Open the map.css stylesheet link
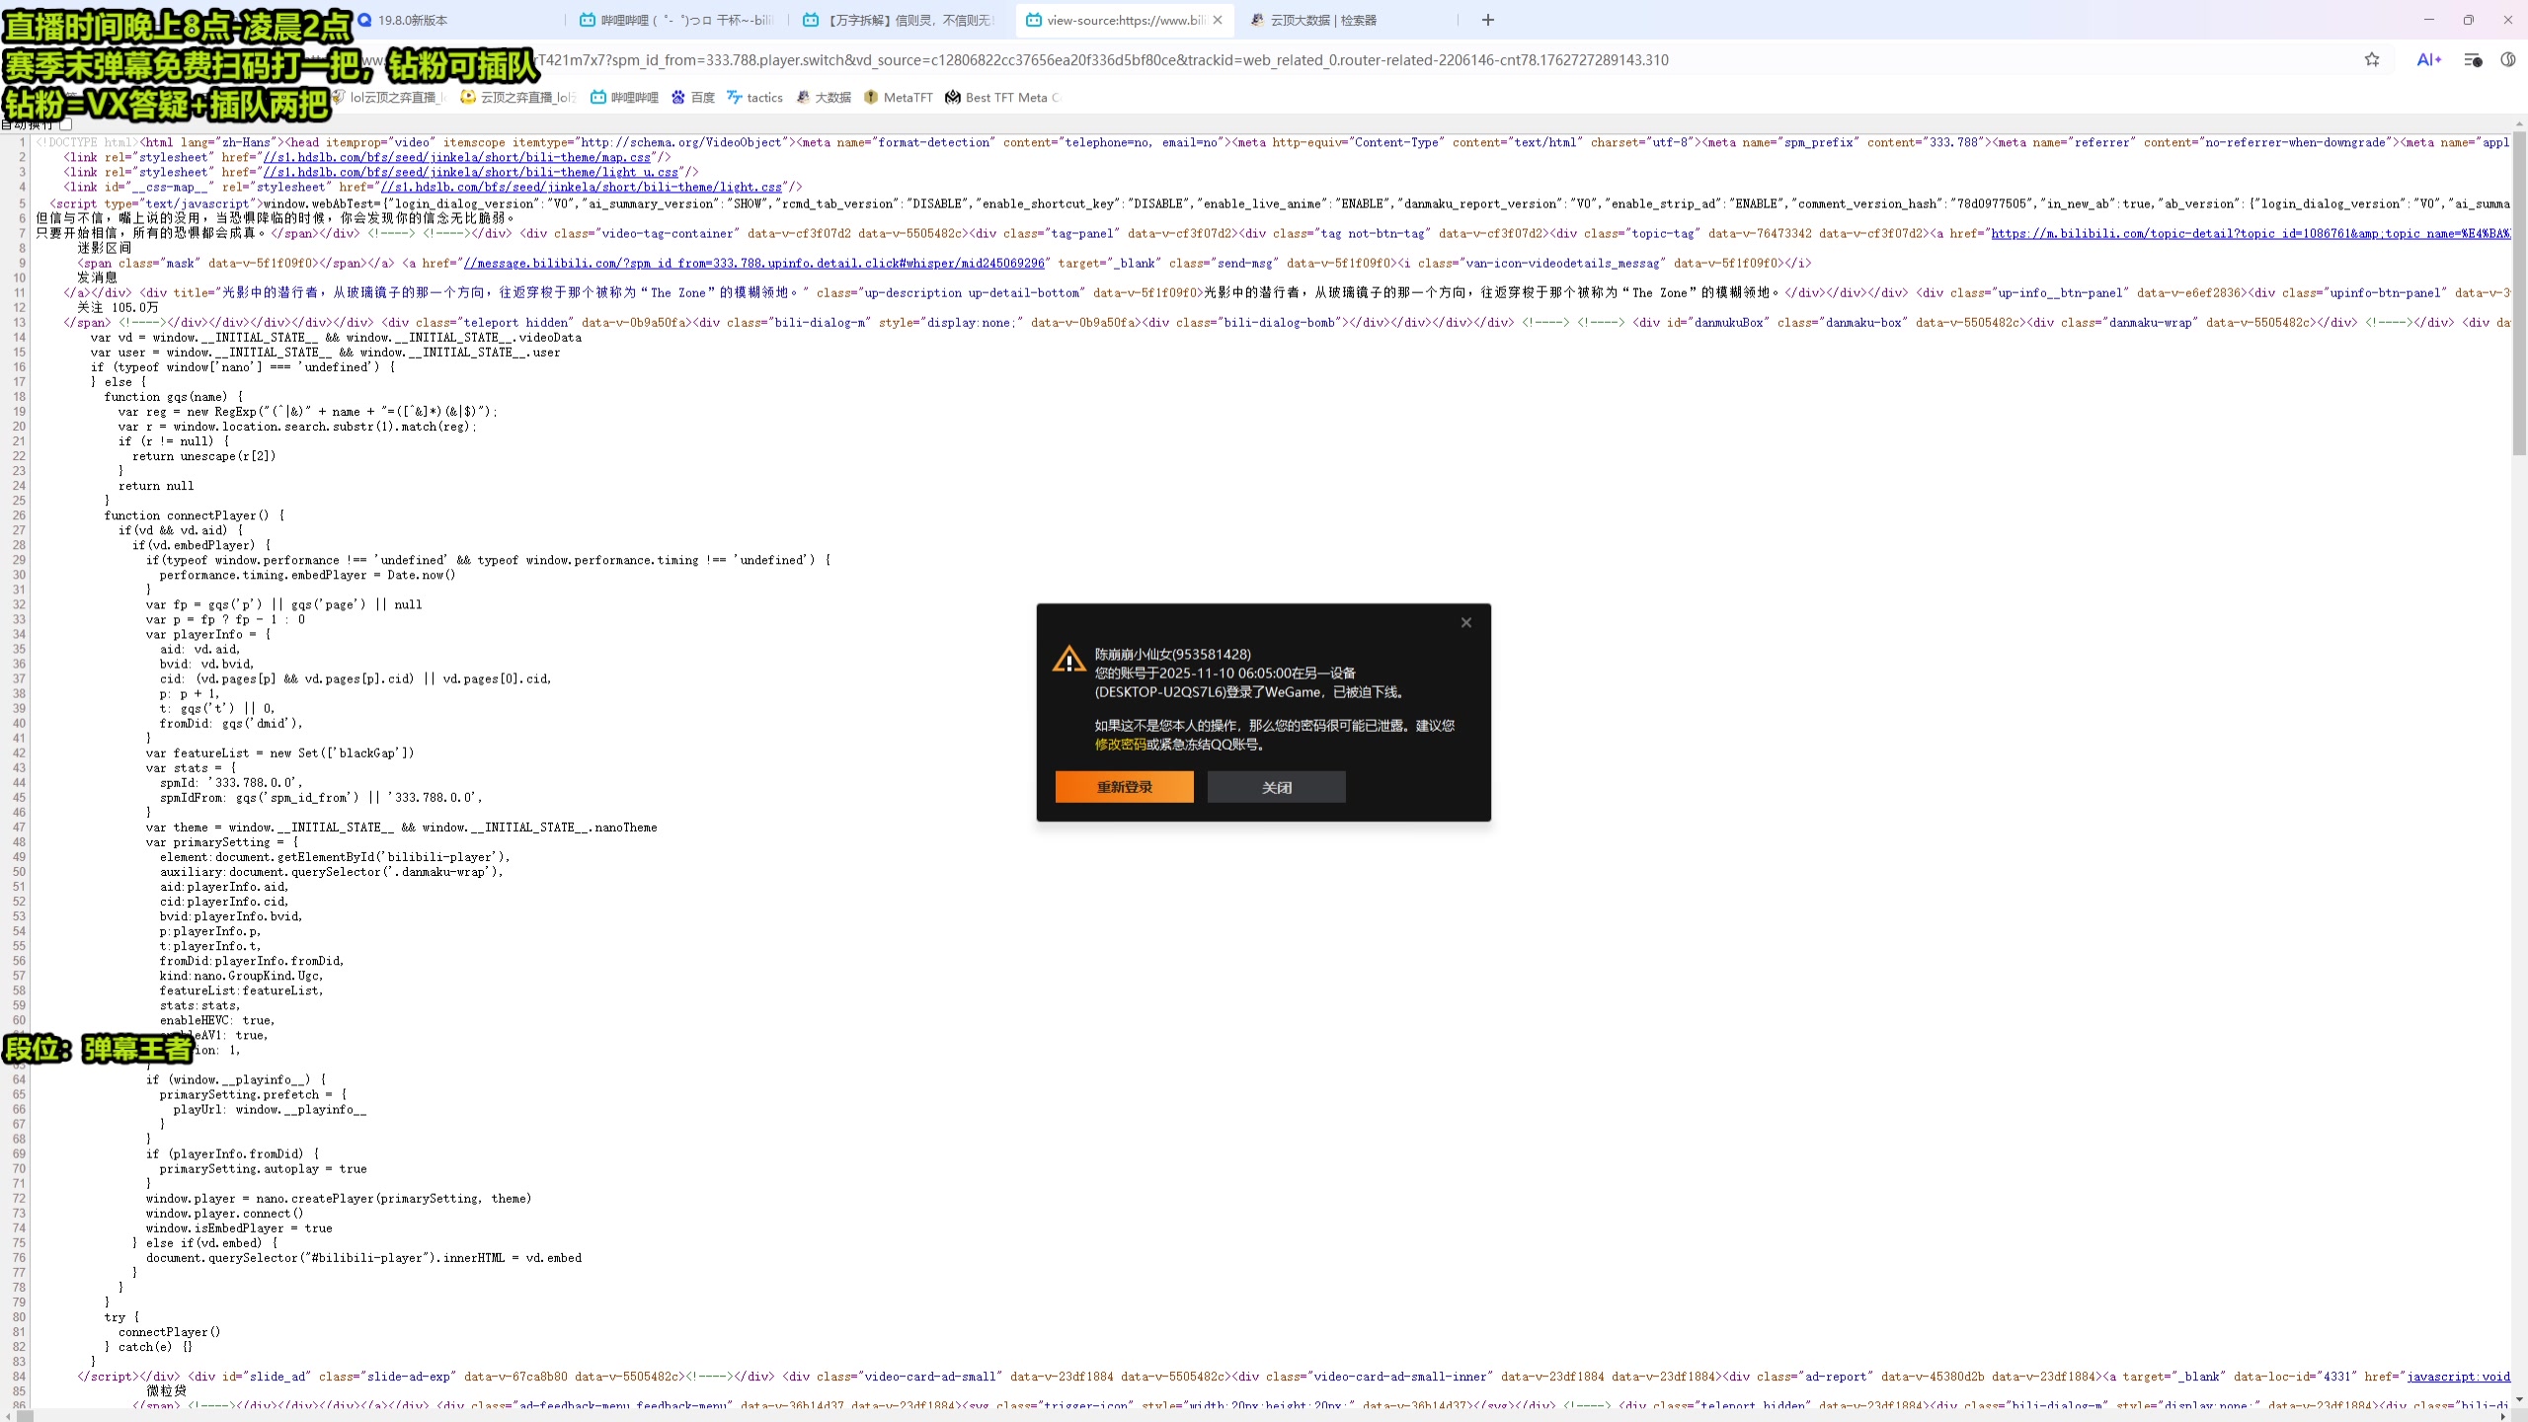The width and height of the screenshot is (2528, 1422). click(x=456, y=158)
